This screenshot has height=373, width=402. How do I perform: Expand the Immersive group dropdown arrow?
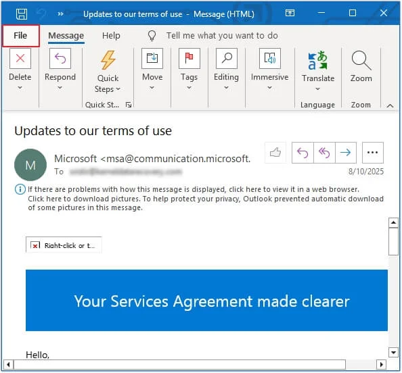tap(269, 88)
